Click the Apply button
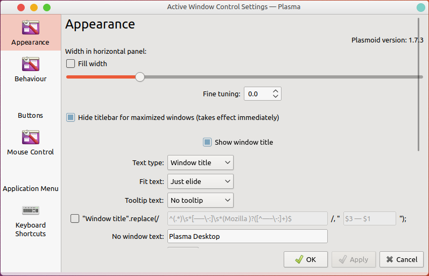 click(353, 259)
